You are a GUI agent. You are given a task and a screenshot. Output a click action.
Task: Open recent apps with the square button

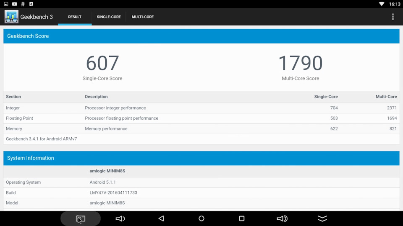(242, 218)
